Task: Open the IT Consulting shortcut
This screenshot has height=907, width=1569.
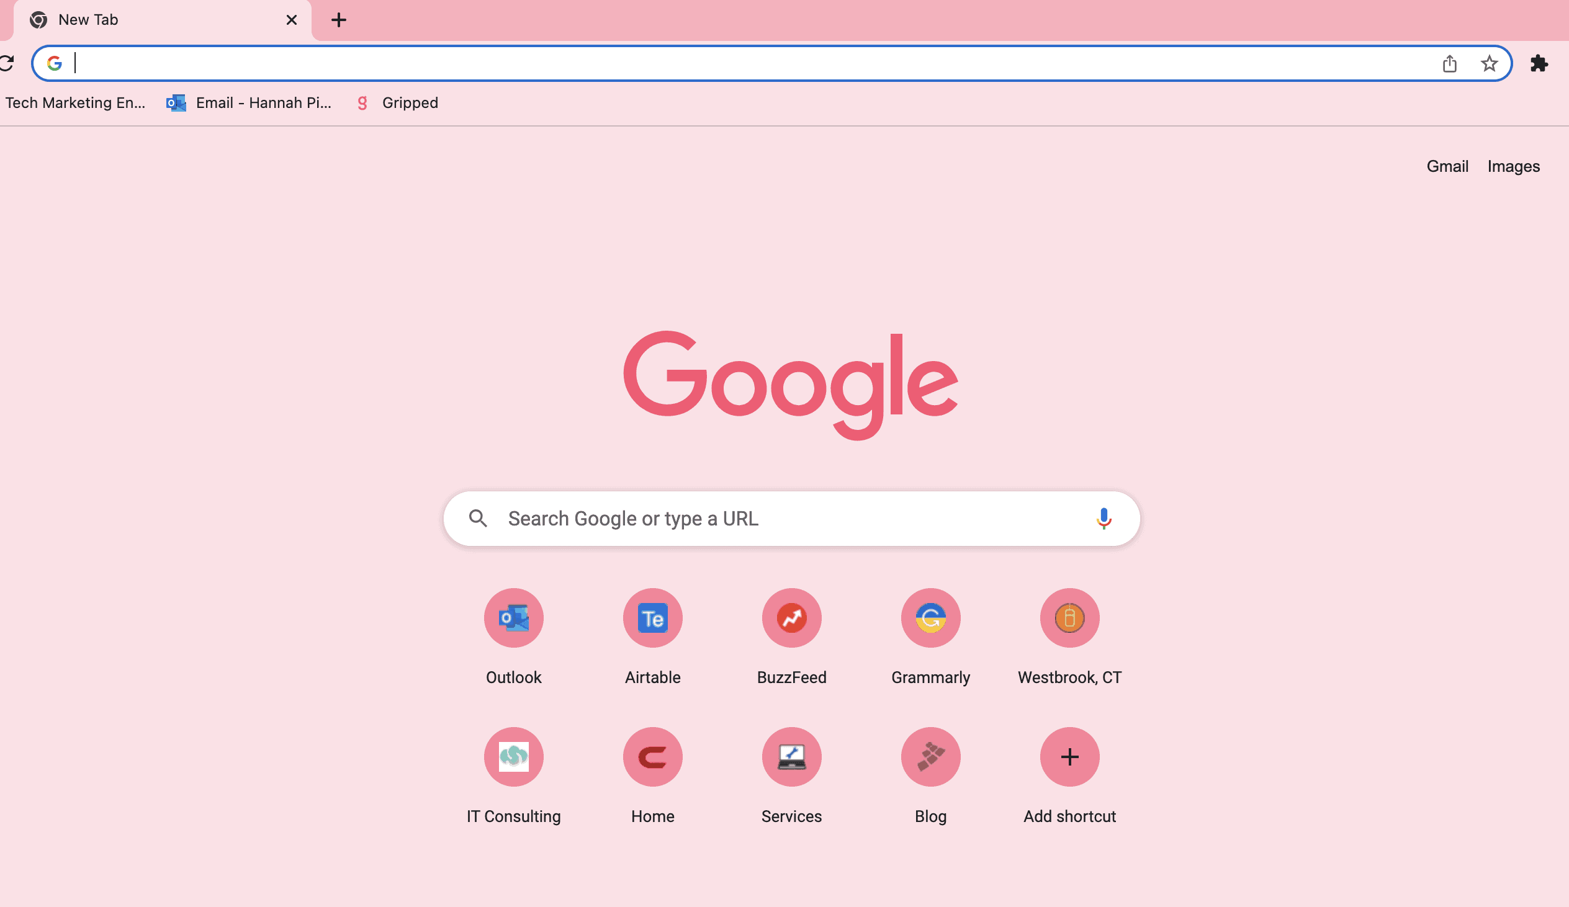Action: [x=514, y=776]
